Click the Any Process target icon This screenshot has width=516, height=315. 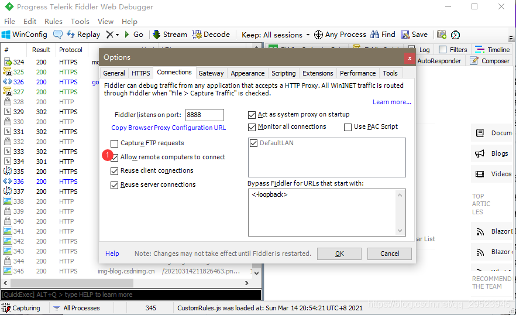[x=318, y=35]
